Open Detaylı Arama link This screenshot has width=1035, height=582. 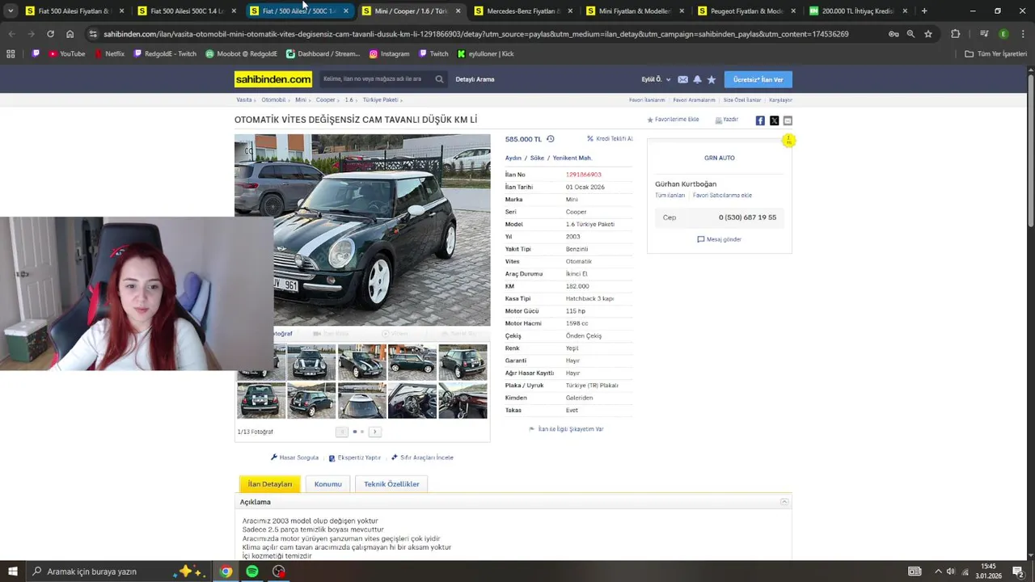point(475,79)
